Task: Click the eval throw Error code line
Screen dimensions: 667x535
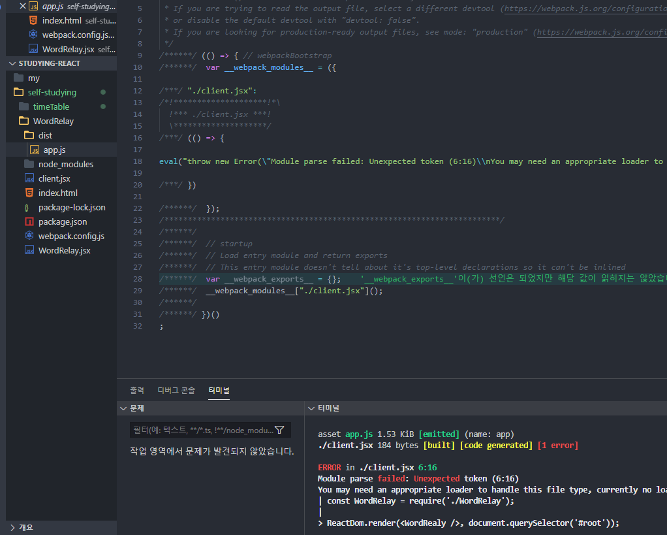Action: tap(411, 161)
